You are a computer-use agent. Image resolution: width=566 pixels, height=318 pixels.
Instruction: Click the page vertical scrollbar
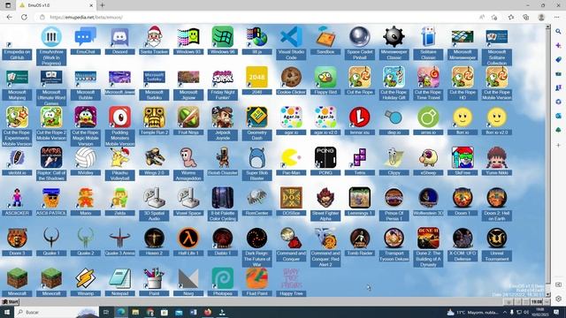pyautogui.click(x=548, y=160)
